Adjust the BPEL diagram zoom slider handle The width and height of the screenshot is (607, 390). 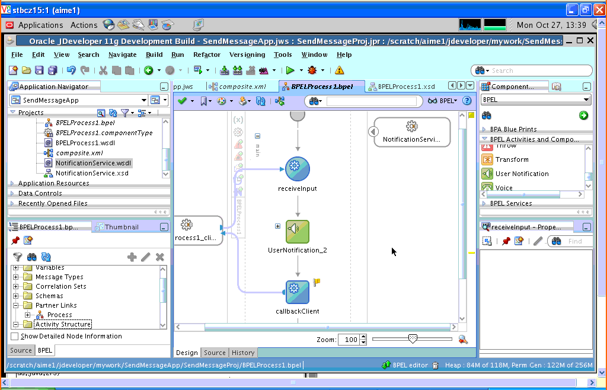413,339
